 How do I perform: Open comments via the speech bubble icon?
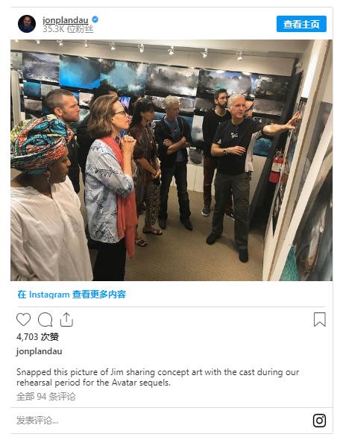(45, 319)
